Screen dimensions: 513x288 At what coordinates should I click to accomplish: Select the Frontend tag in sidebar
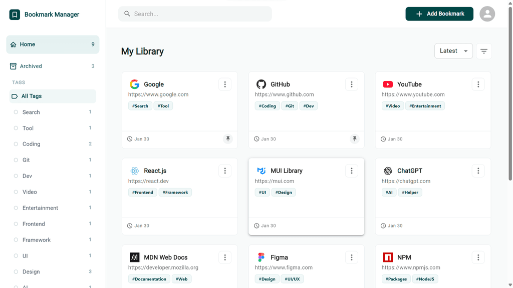pos(34,224)
